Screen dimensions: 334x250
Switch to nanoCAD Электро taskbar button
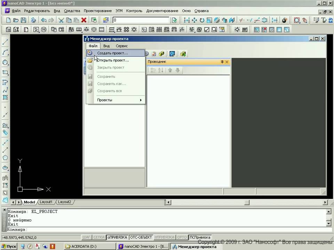coord(143,247)
